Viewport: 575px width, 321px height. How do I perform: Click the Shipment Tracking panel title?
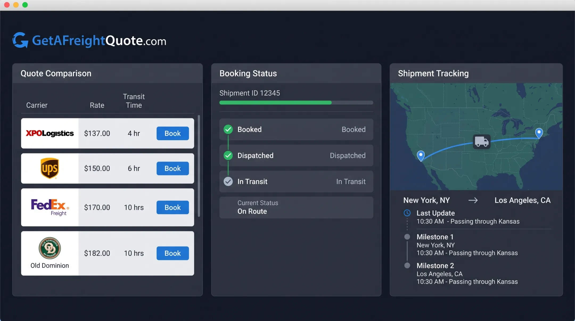433,73
